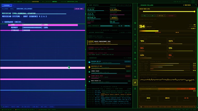Collapse the TELEMETRY STREAM group
Screen dimensions: 198x111
(109, 87)
